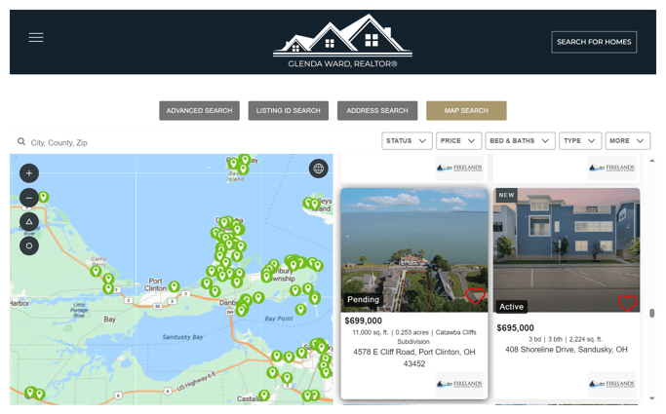Open the 408 Shoreline Drive listing photo
Viewport: 666px width, 414px height.
pyautogui.click(x=567, y=250)
